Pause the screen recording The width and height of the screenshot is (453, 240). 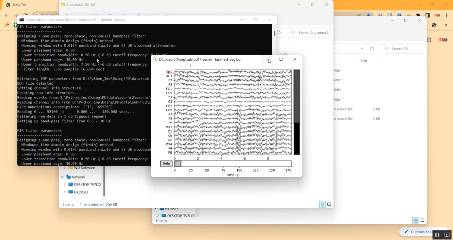[x=437, y=235]
